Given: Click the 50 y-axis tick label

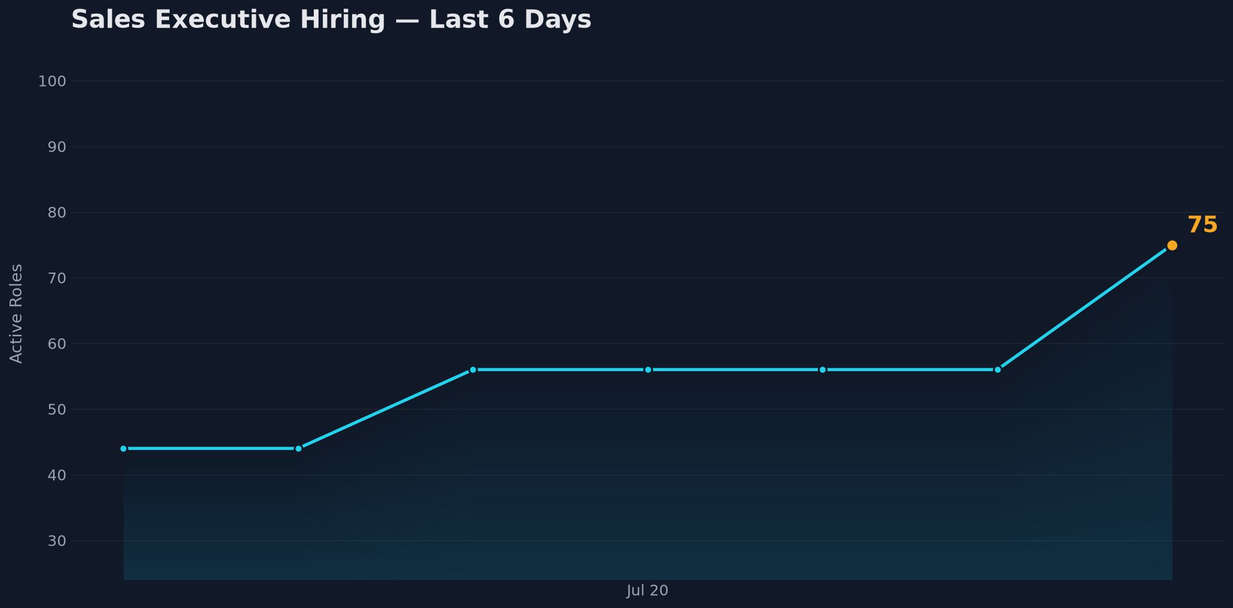Looking at the screenshot, I should [56, 410].
